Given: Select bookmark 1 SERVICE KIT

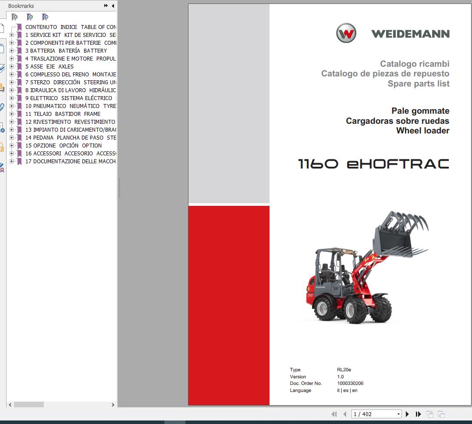Looking at the screenshot, I should click(x=71, y=35).
